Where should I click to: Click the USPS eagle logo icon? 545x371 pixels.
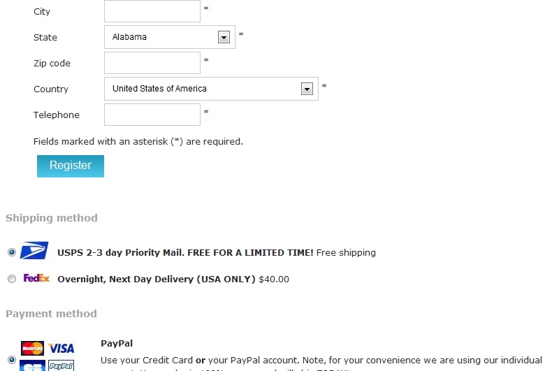[34, 252]
